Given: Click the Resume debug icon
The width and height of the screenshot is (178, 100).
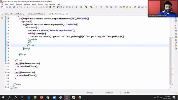Looking at the screenshot, I should pos(21,7).
